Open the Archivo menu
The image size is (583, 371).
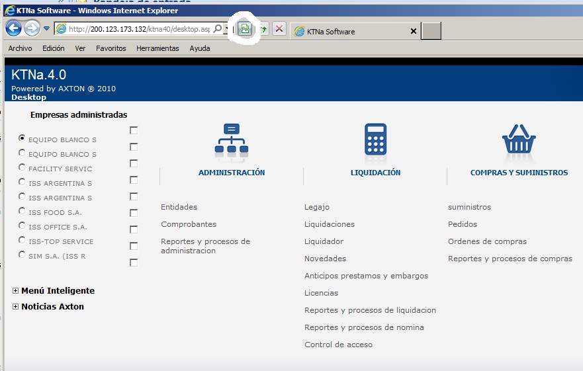pyautogui.click(x=20, y=48)
